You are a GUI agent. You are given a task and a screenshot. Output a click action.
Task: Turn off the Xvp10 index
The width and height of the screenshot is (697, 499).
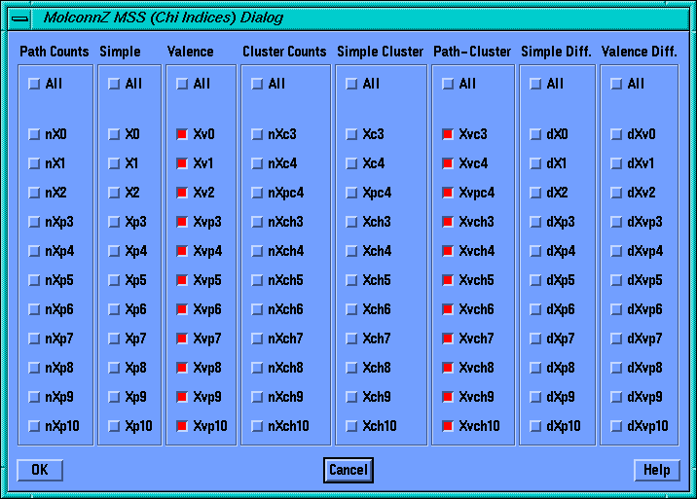coord(183,426)
